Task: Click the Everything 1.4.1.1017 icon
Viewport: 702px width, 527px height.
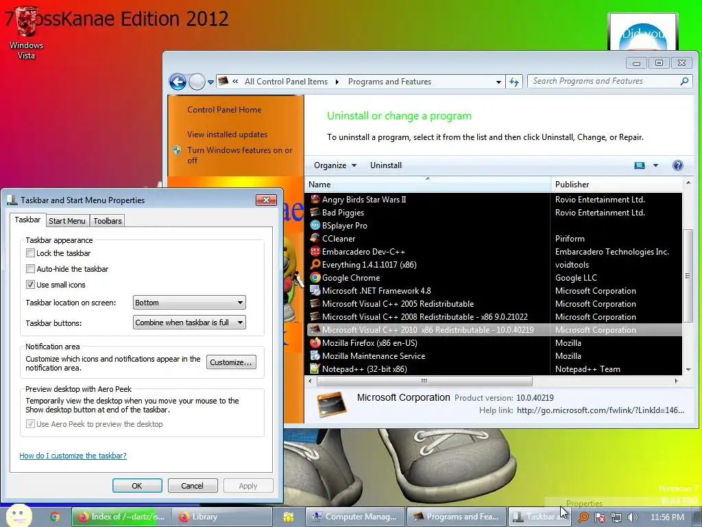Action: coord(315,264)
